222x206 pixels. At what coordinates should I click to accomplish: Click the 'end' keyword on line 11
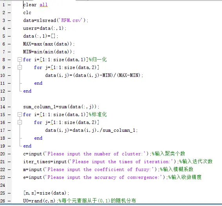point(38,83)
